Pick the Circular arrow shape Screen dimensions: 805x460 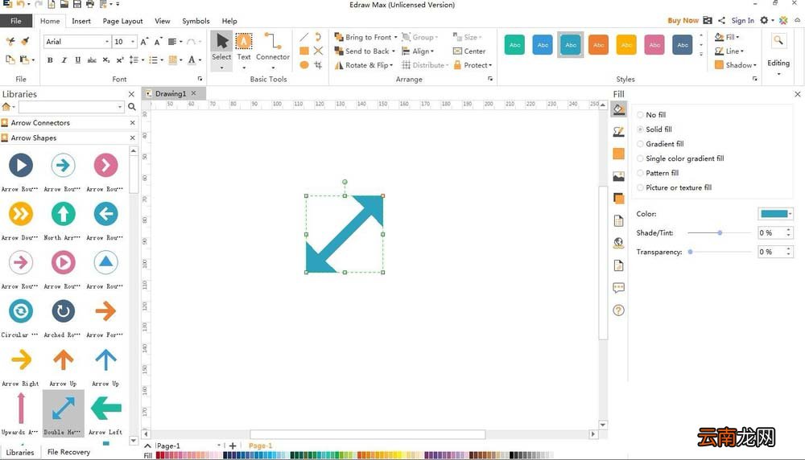point(21,310)
